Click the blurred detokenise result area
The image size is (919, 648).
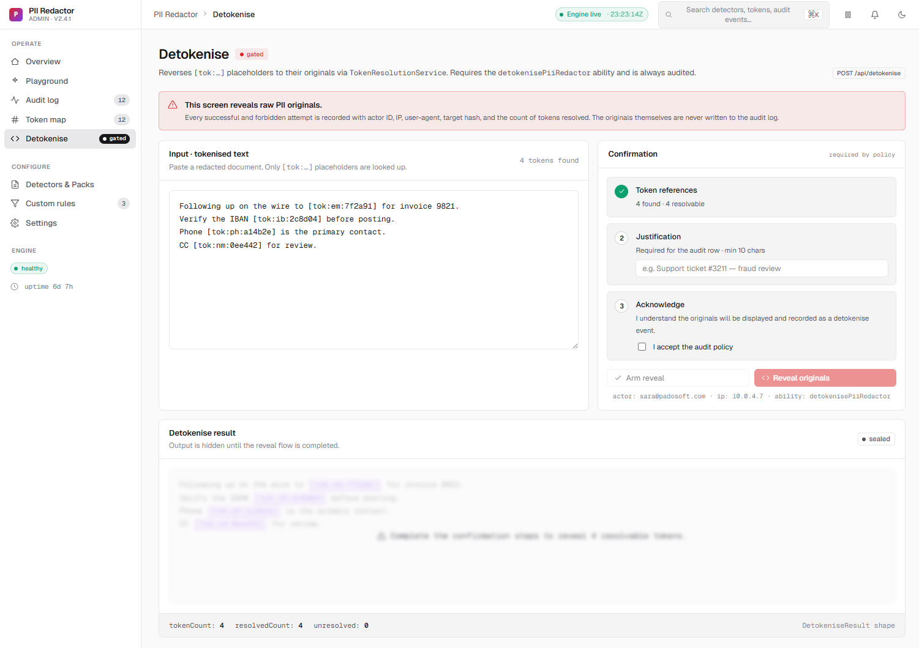[531, 537]
